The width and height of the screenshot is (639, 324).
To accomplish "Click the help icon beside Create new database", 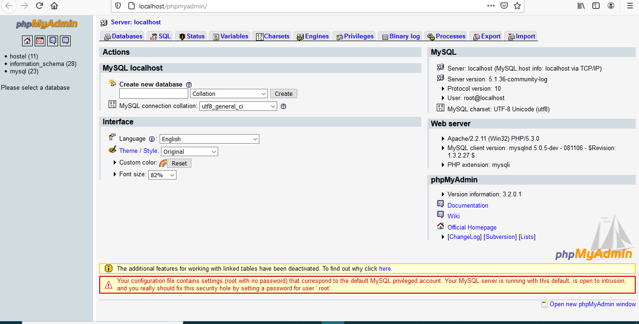I will (x=189, y=85).
